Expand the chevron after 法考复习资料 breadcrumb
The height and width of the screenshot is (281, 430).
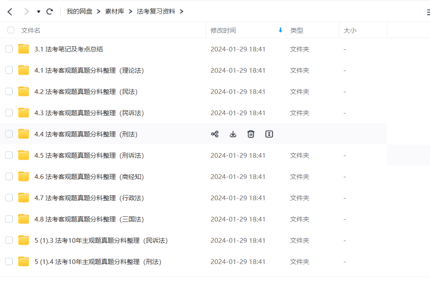(x=182, y=11)
